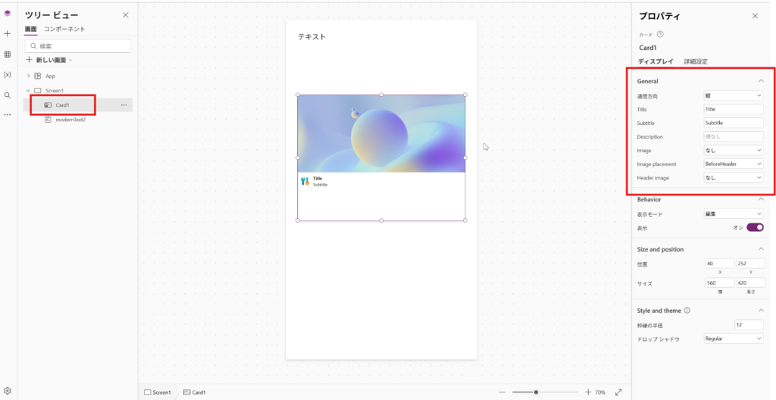Viewport: 776px width, 400px height.
Task: Open the Insert plus icon in left rail
Action: [x=7, y=34]
